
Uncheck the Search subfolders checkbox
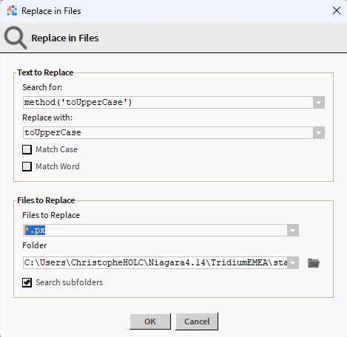click(27, 282)
